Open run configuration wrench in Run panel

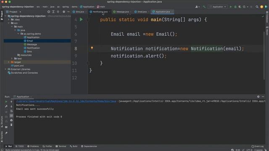6,106
